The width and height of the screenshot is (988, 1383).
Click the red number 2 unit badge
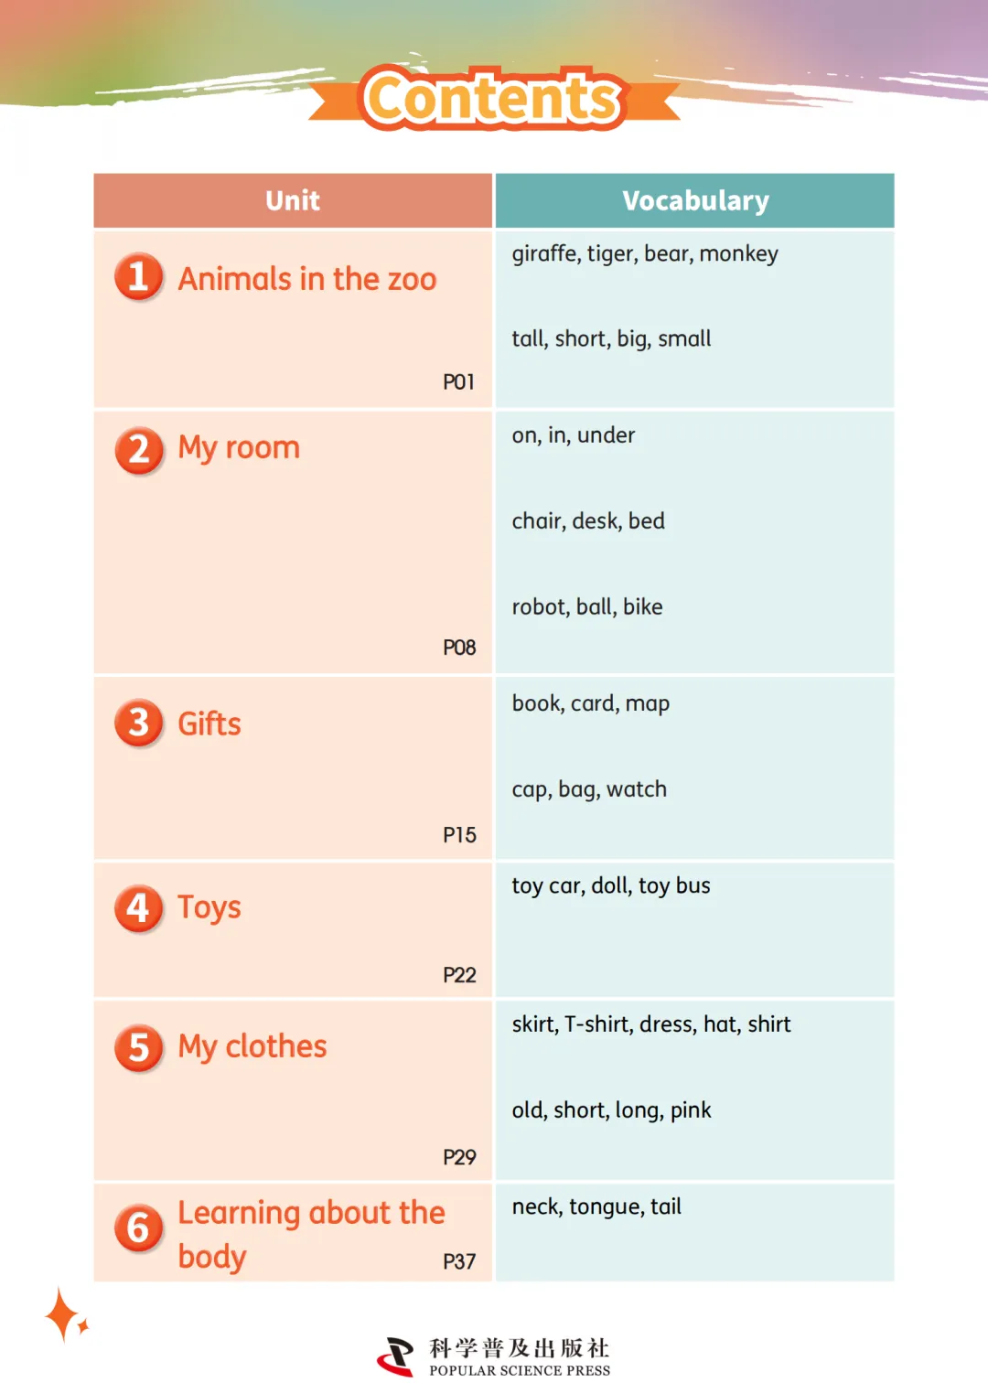point(139,451)
